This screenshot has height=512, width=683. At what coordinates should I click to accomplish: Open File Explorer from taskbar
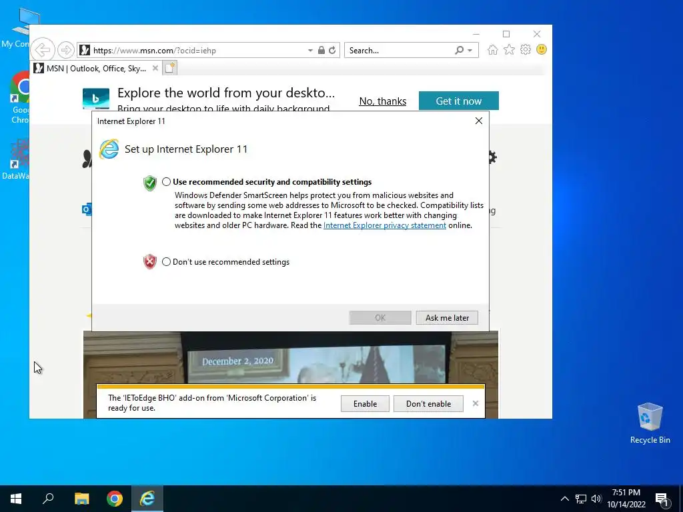coord(81,499)
